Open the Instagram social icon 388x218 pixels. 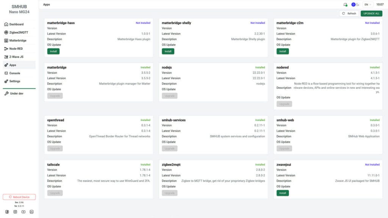click(15, 212)
